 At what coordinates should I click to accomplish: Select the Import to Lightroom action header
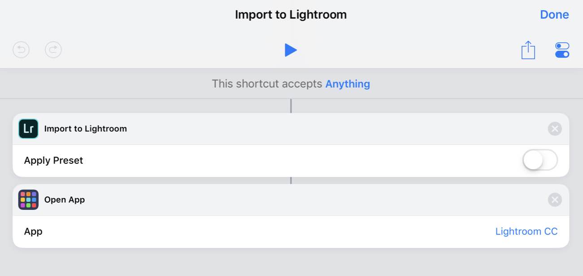tap(291, 129)
